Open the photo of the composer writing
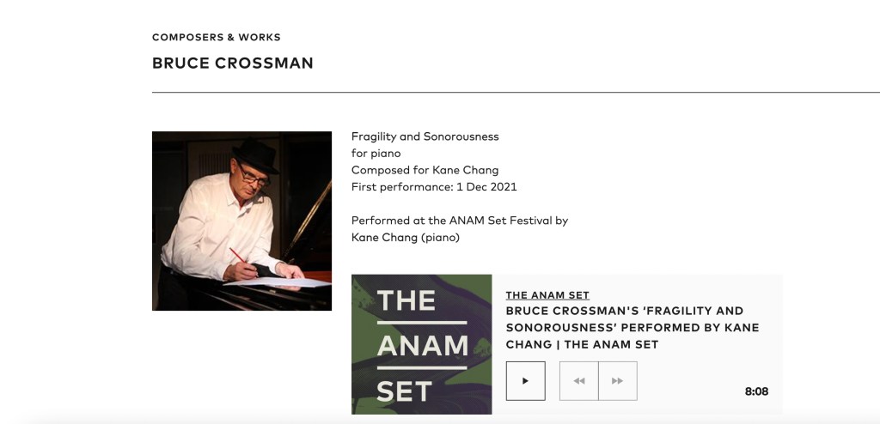Viewport: 880px width, 424px height. click(241, 221)
